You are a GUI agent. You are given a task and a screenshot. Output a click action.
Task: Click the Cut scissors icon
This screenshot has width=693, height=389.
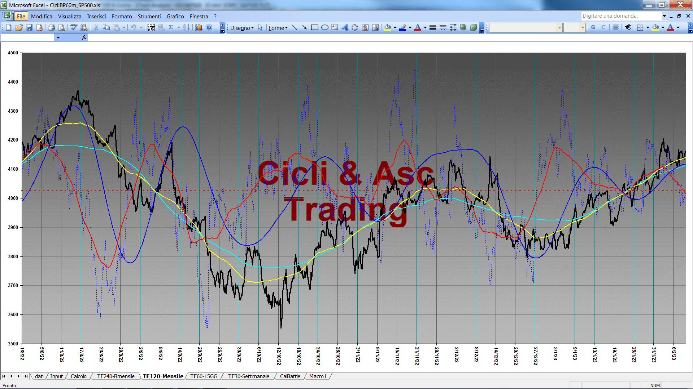96,27
